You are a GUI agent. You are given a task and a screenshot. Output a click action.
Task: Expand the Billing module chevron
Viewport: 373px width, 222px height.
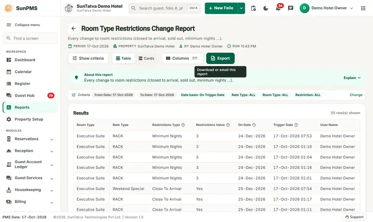(52, 202)
